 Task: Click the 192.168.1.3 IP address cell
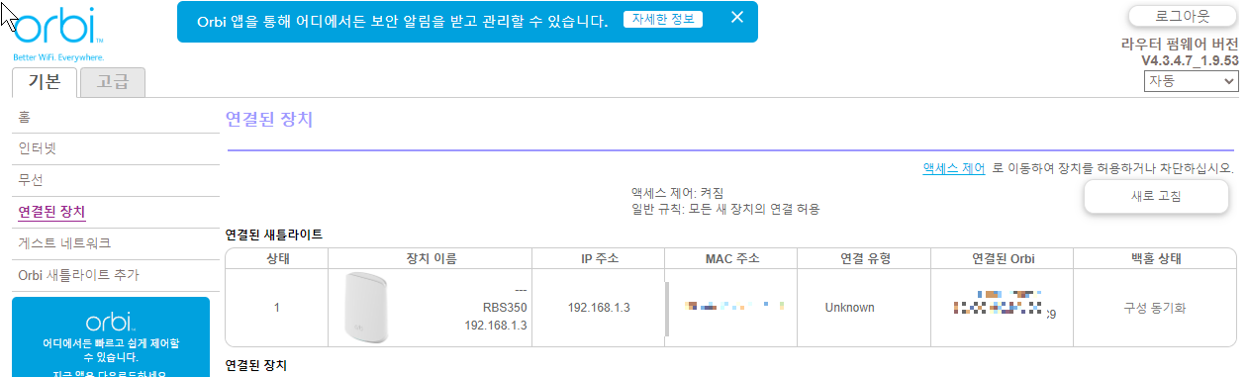click(599, 308)
